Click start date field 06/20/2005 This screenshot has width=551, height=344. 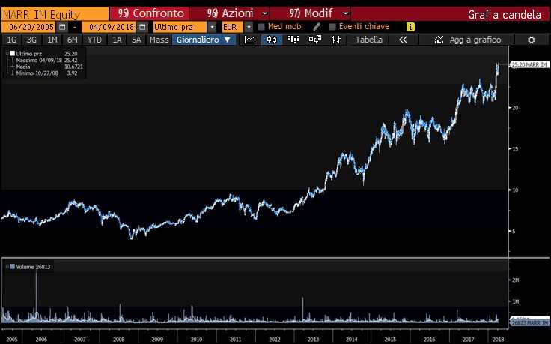[29, 27]
